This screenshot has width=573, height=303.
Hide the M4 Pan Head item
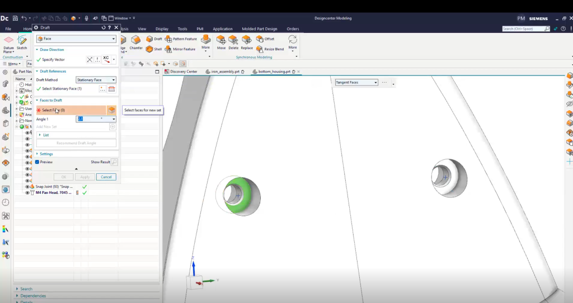point(27,193)
